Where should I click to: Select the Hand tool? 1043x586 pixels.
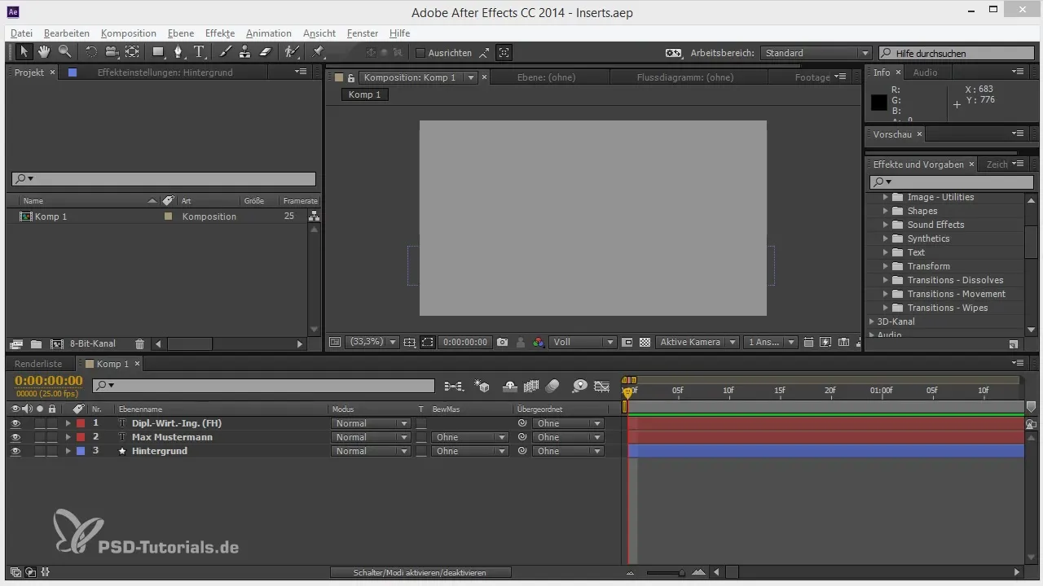point(44,52)
